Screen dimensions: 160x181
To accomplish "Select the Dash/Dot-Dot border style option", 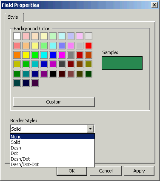I will 52,164.
